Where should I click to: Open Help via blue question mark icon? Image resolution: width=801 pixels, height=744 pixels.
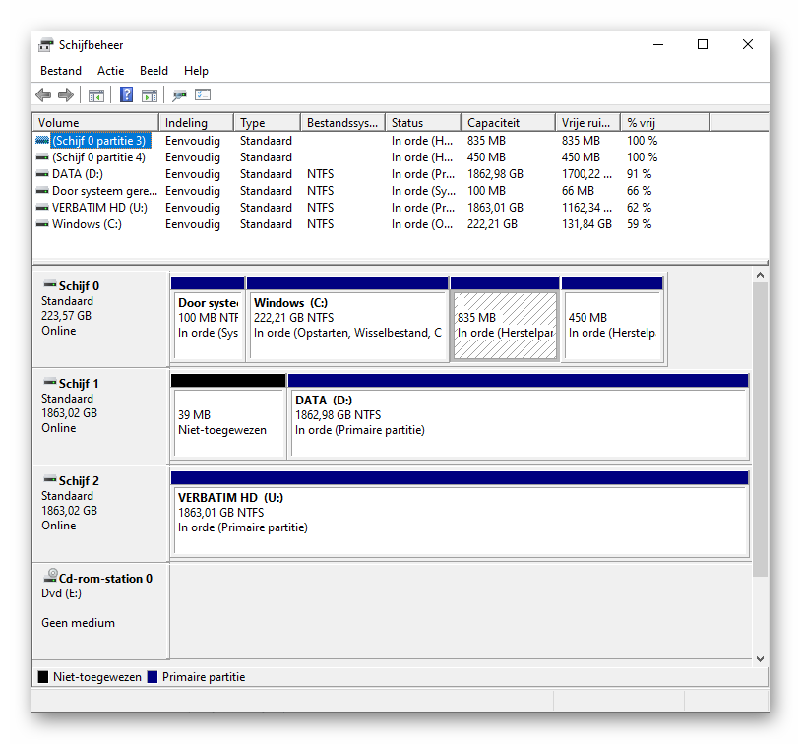point(126,95)
